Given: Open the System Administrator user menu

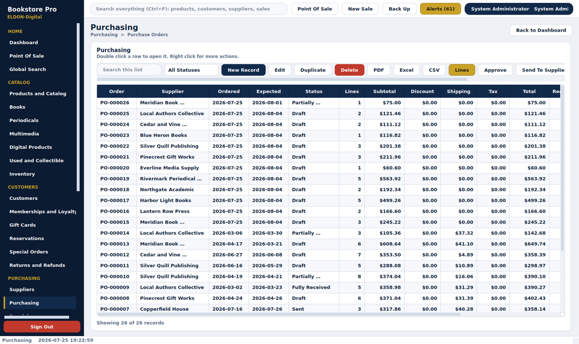Looking at the screenshot, I should tap(519, 9).
